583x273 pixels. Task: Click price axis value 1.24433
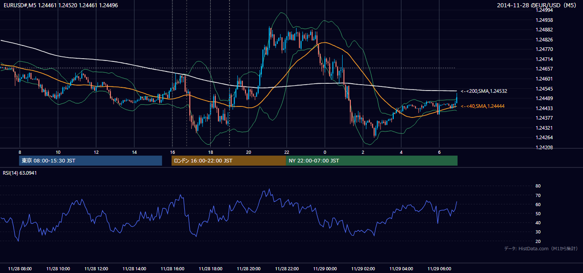545,108
